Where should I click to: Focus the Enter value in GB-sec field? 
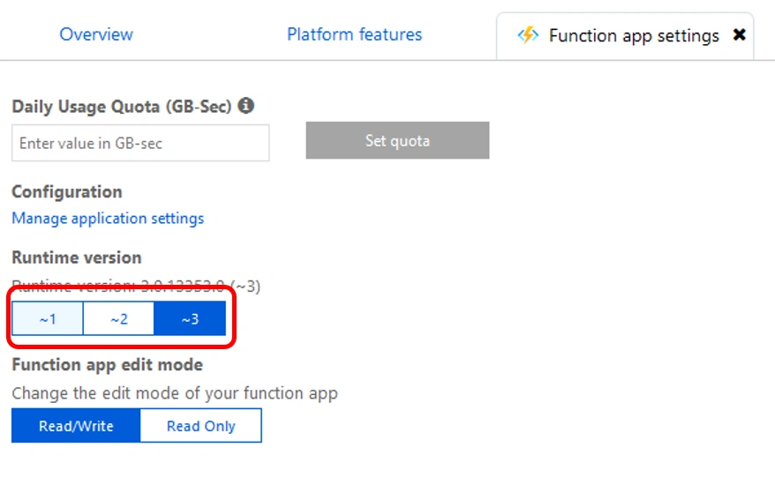coord(140,143)
